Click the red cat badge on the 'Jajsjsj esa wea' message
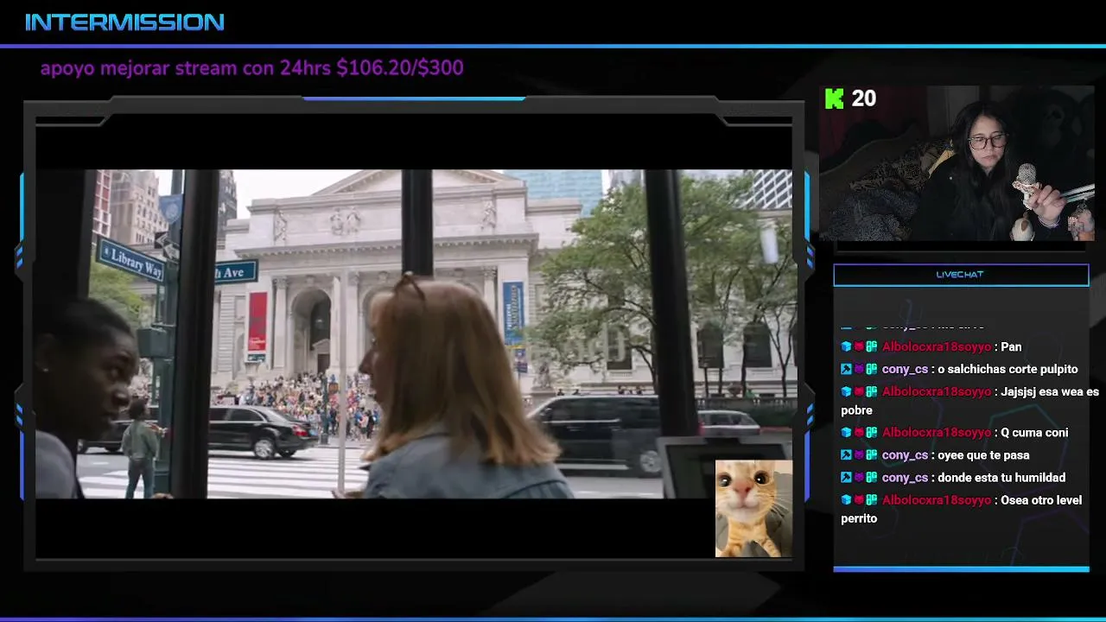 [x=859, y=391]
